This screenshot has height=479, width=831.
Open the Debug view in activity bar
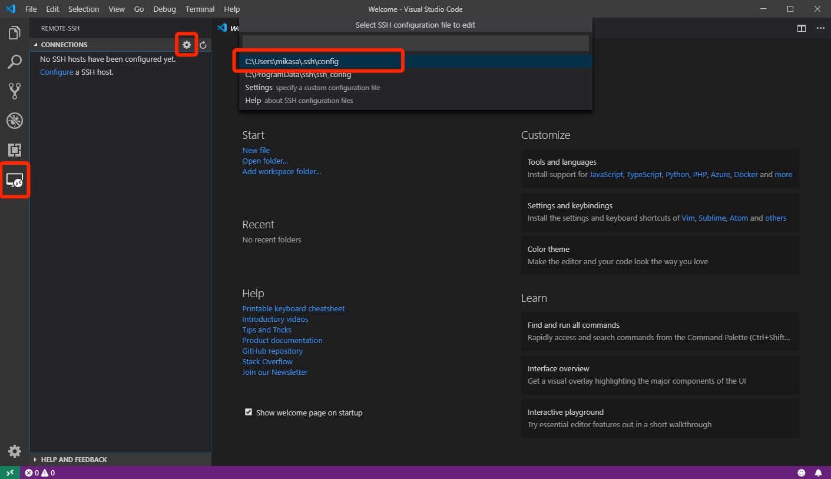[x=15, y=121]
